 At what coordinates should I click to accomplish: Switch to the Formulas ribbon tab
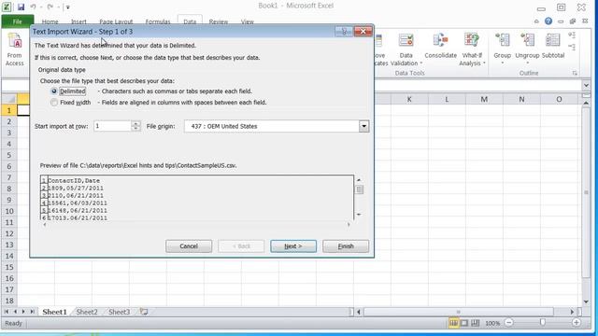tap(158, 21)
